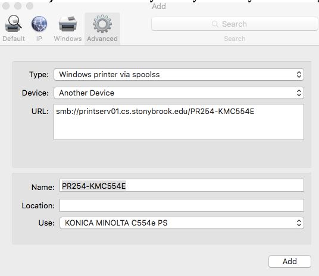Click the Type dropdown stepper arrows
Viewport: 319px width, 276px height.
pos(299,74)
